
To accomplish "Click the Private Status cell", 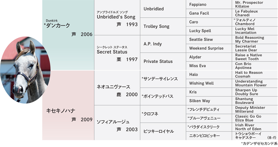I will pos(163,62).
